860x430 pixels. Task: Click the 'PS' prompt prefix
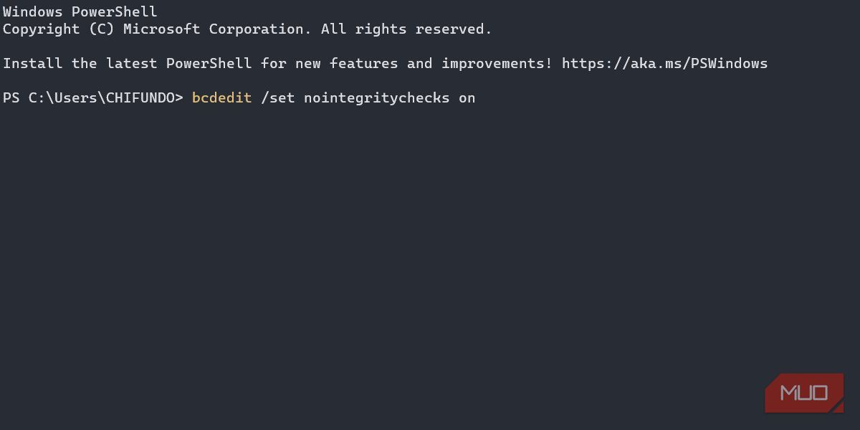pyautogui.click(x=11, y=98)
